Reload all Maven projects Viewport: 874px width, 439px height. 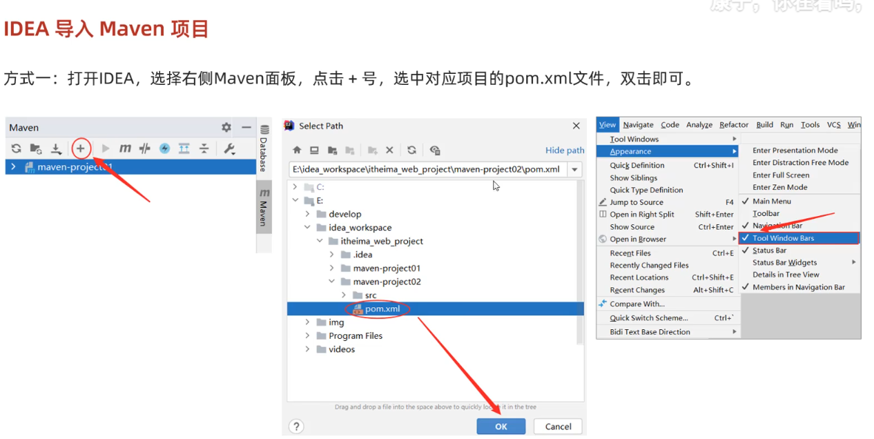coord(16,148)
